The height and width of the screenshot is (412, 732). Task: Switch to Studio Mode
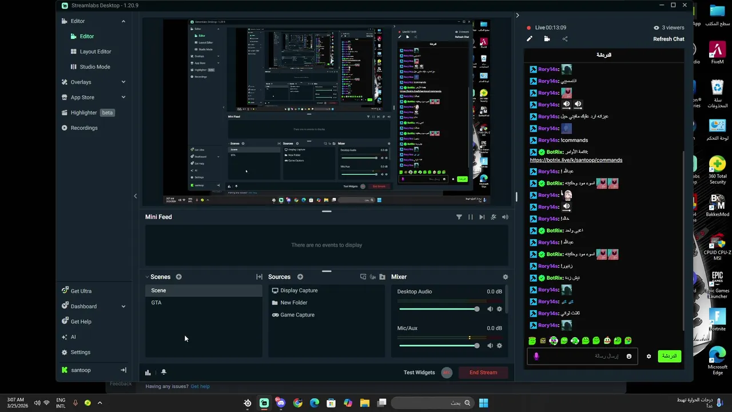coord(94,67)
